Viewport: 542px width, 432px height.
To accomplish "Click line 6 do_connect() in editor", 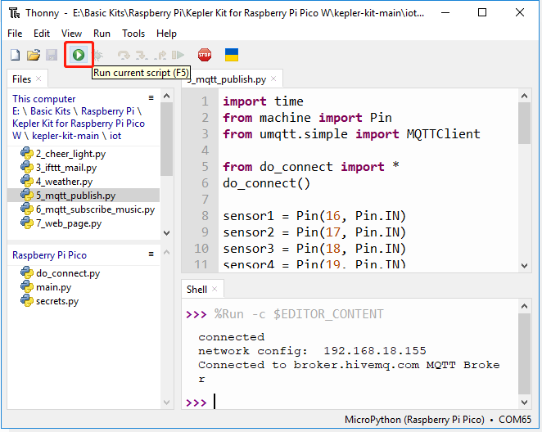I will [x=267, y=183].
